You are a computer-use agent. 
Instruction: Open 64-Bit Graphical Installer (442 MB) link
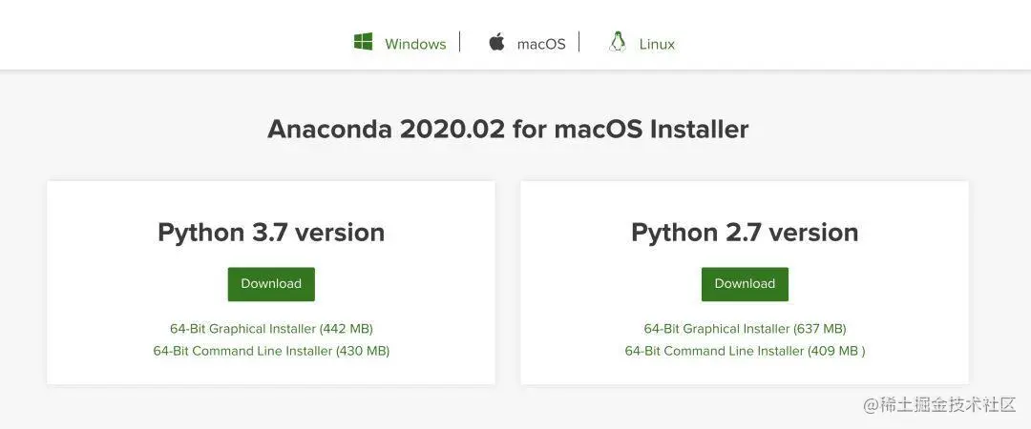click(271, 329)
